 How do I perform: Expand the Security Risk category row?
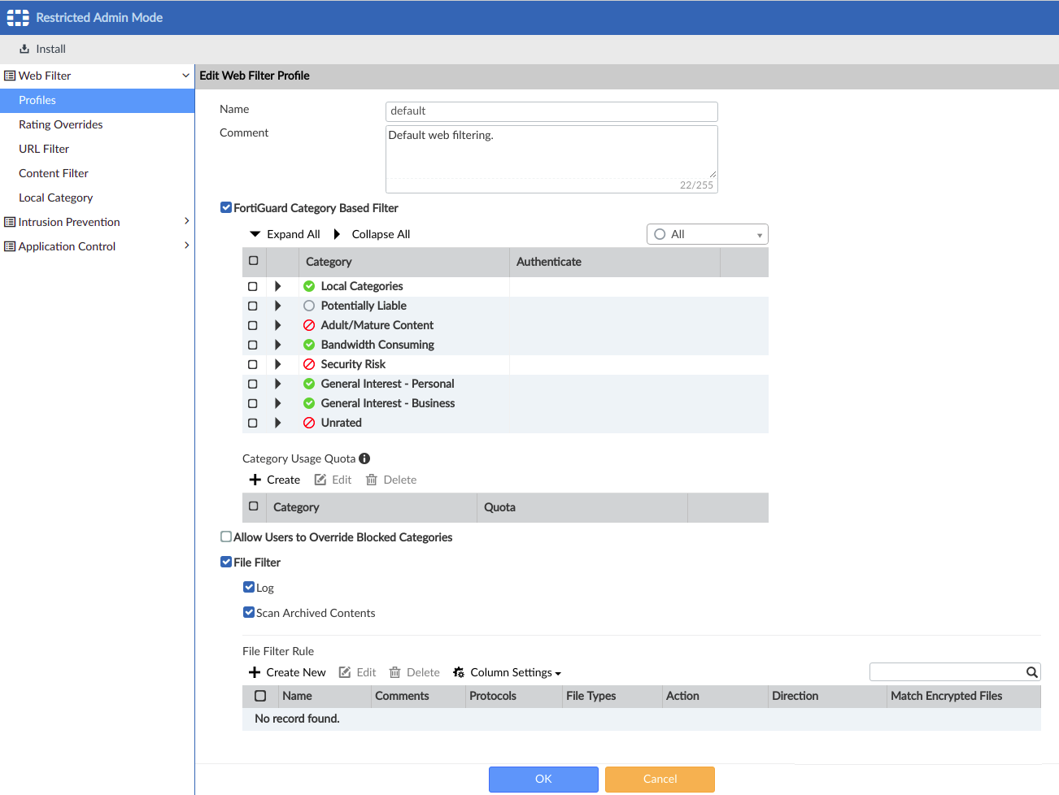(x=278, y=364)
